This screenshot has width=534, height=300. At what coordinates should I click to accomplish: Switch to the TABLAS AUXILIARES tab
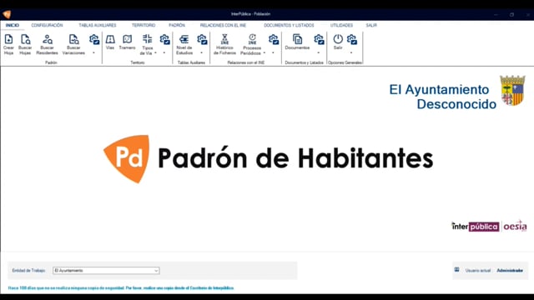[x=98, y=25]
